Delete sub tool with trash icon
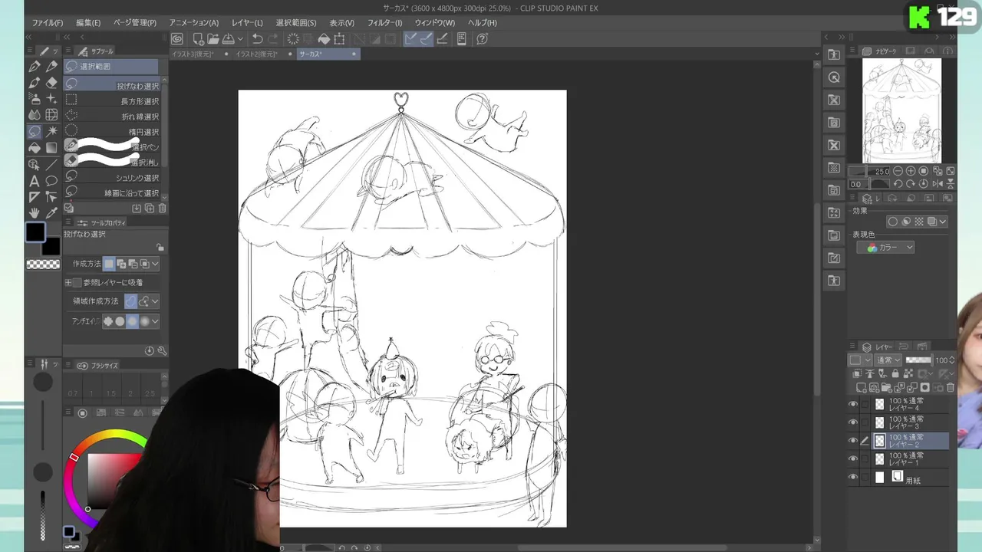982x552 pixels. pos(162,208)
